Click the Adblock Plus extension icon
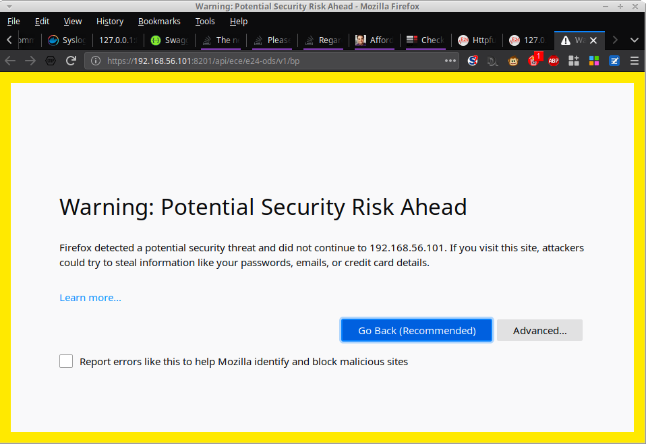 pos(554,61)
